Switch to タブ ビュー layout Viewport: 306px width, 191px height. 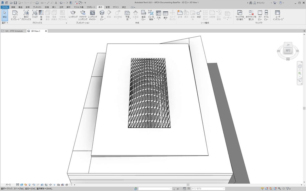point(260,15)
